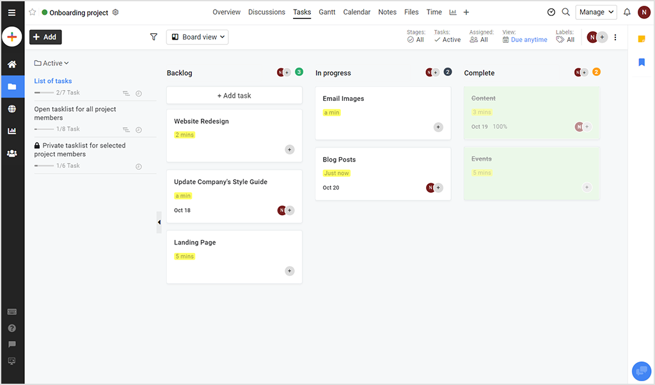Expand the Active folder selector
The width and height of the screenshot is (655, 385).
tap(51, 63)
